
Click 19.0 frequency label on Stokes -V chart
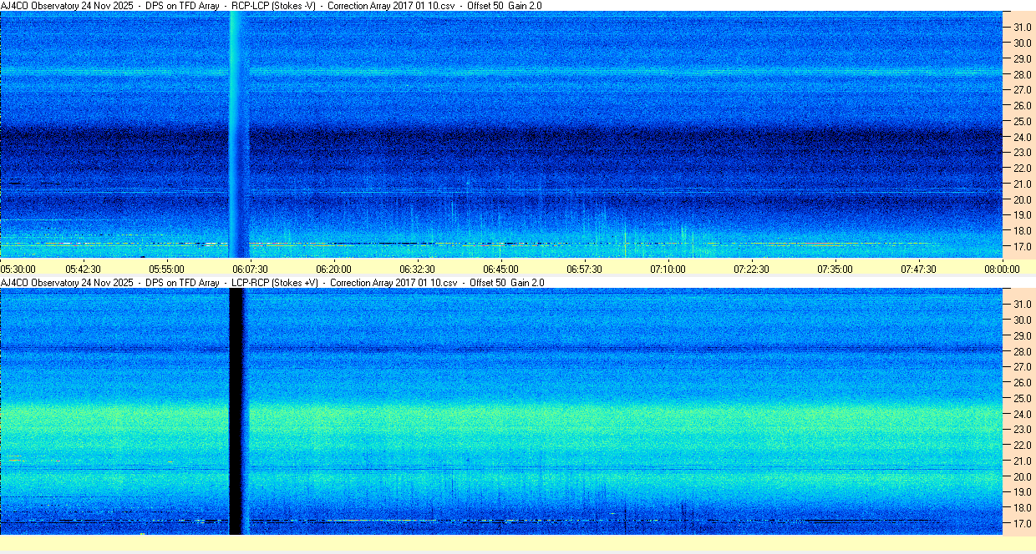point(1022,216)
